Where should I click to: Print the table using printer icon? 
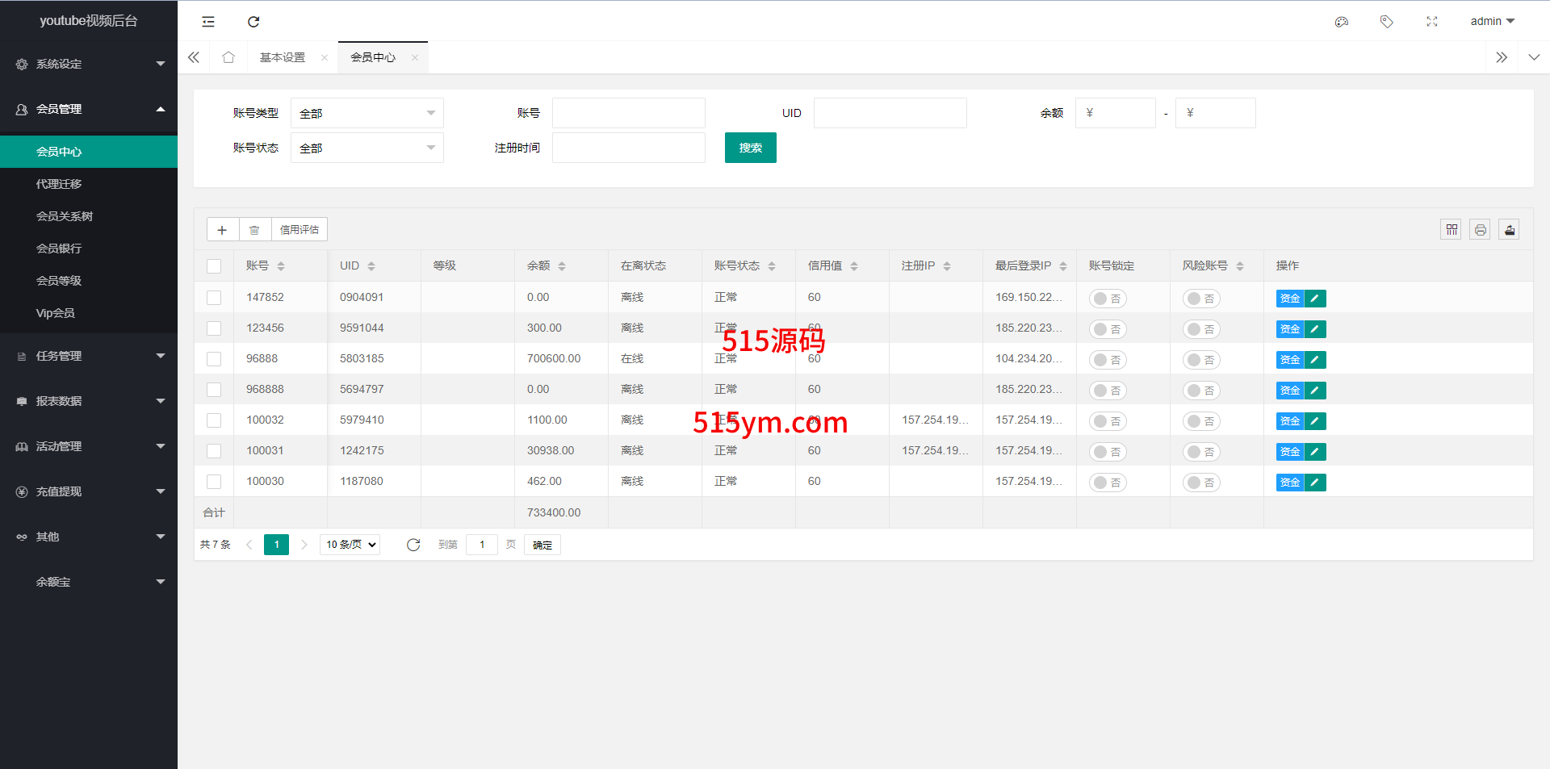click(1480, 230)
